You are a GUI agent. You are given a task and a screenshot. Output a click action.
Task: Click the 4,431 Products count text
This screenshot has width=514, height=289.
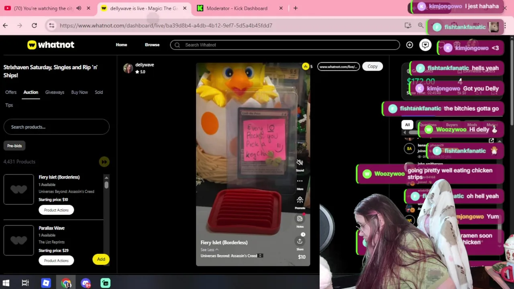(x=19, y=162)
